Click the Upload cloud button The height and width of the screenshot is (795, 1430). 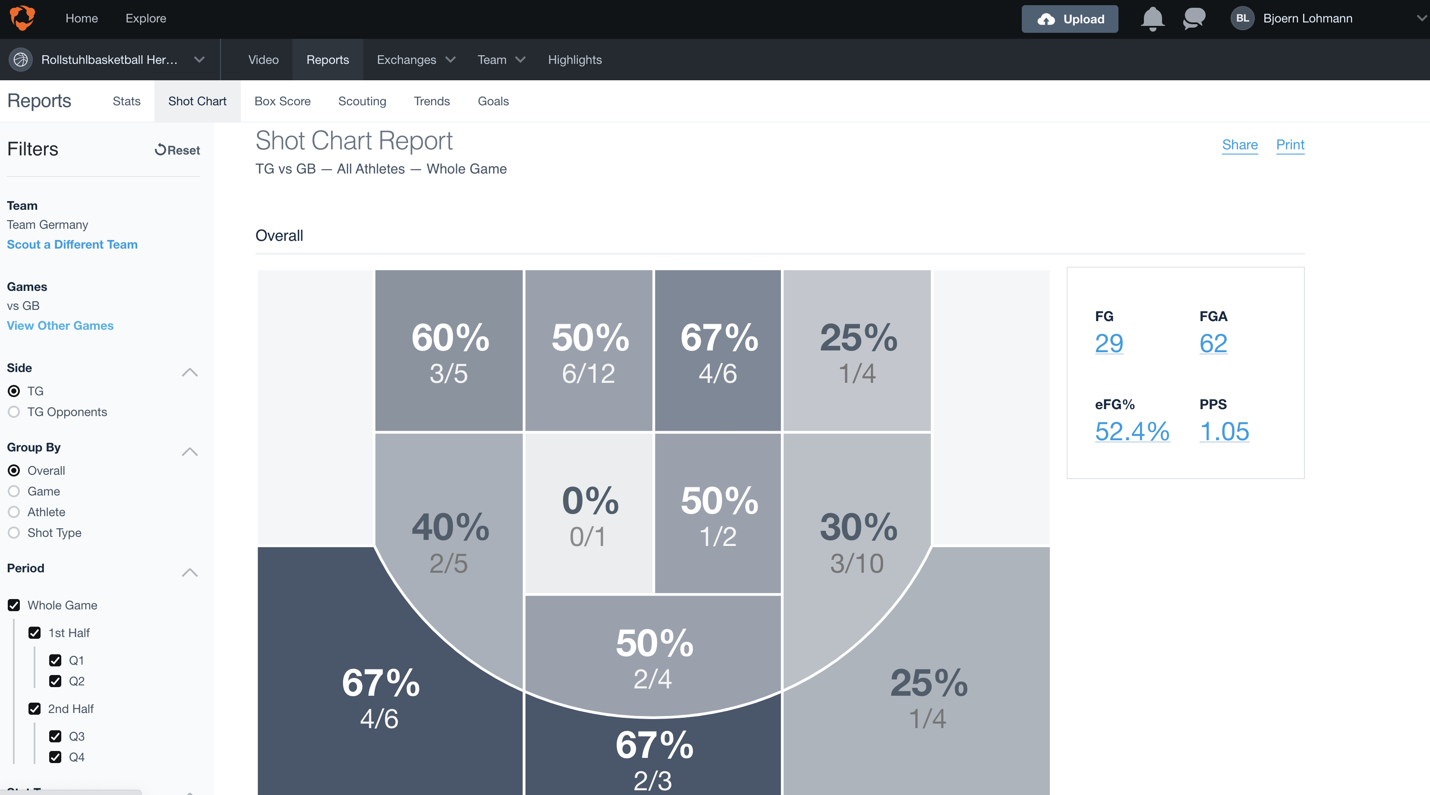1069,19
